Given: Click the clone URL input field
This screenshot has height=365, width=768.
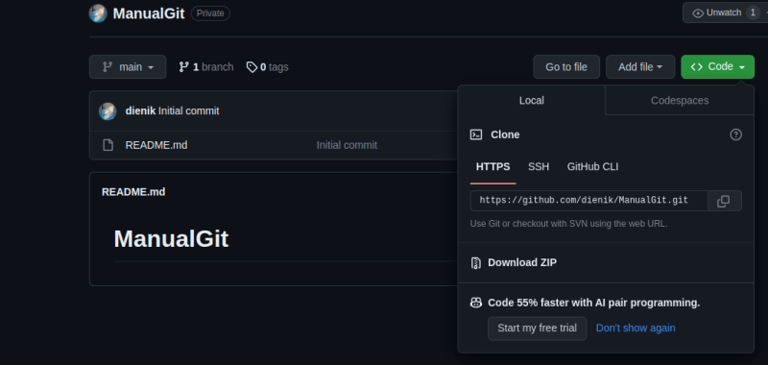Looking at the screenshot, I should (x=589, y=201).
